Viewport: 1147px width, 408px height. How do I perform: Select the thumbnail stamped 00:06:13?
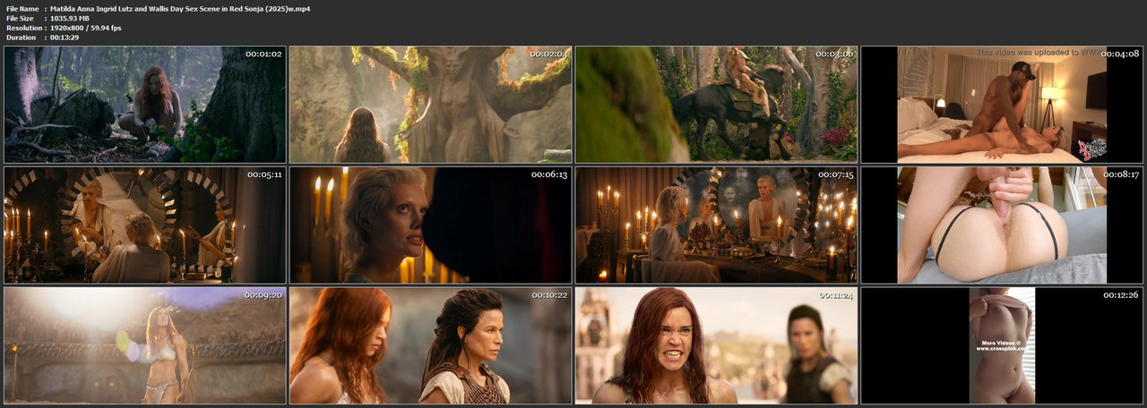[430, 225]
